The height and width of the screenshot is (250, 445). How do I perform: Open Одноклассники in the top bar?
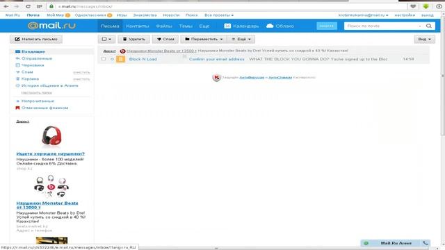90,15
